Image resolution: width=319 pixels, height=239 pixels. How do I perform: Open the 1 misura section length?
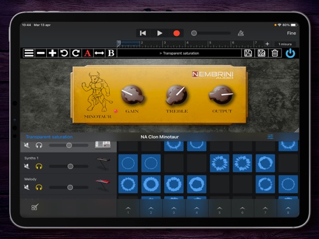pyautogui.click(x=285, y=44)
